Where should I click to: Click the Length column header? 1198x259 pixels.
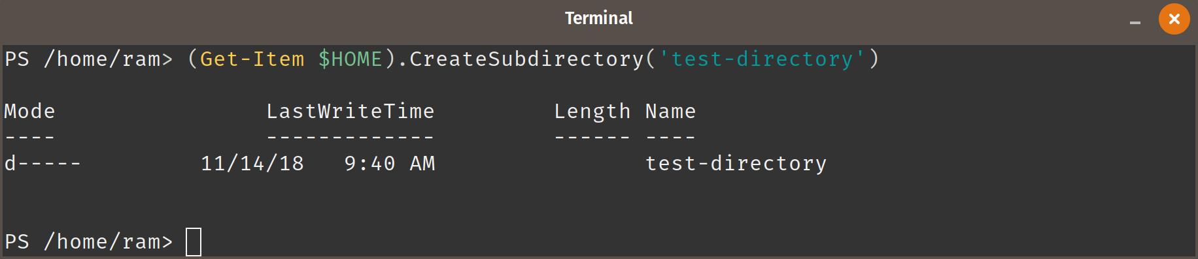(592, 112)
